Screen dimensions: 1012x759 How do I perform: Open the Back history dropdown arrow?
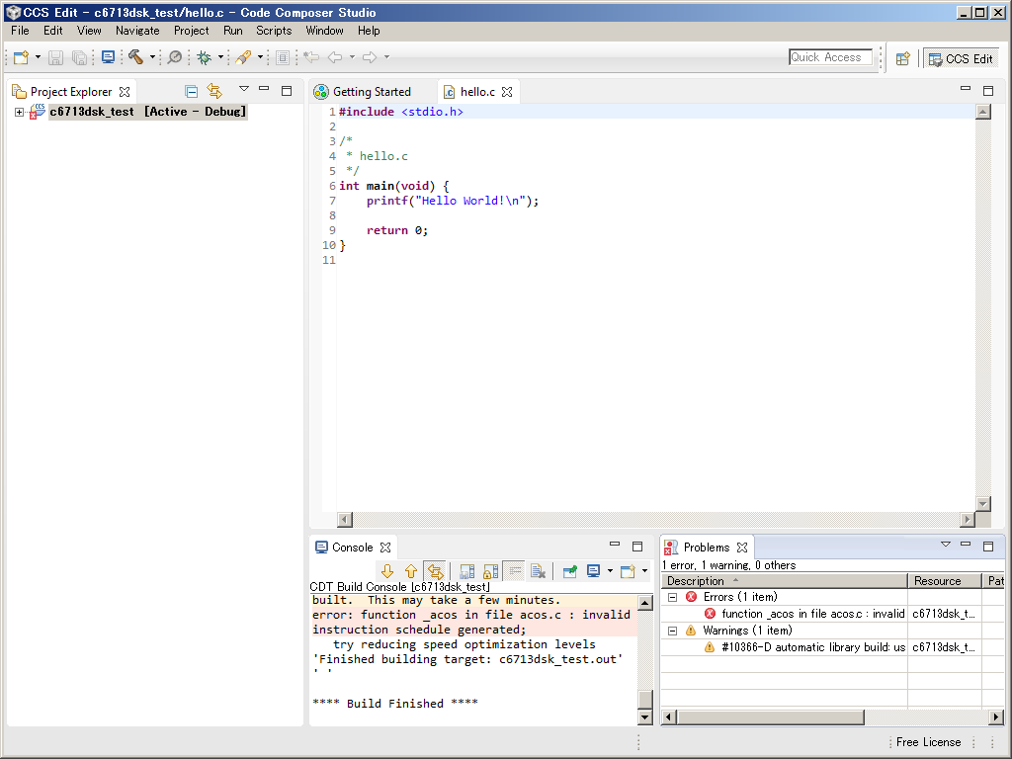coord(352,57)
